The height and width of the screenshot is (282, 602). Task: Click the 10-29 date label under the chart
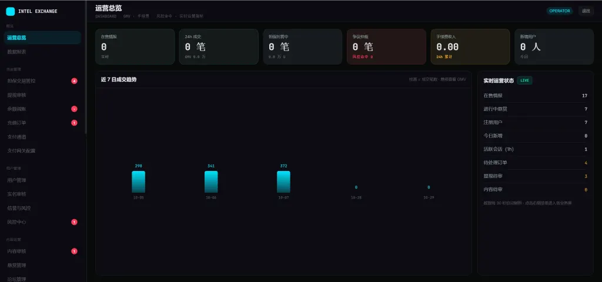429,197
